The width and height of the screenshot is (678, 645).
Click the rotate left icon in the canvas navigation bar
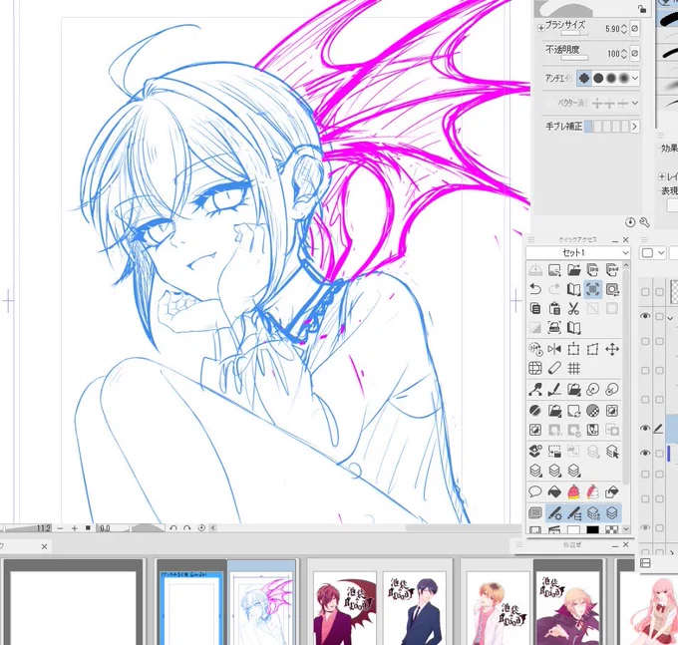point(173,527)
